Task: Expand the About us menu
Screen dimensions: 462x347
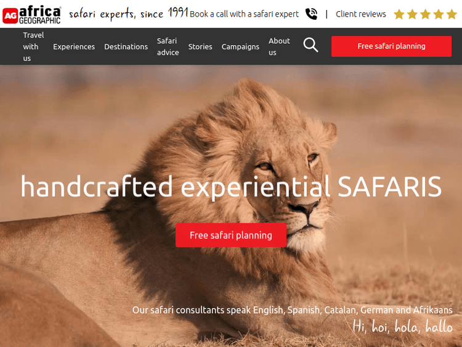Action: (279, 47)
